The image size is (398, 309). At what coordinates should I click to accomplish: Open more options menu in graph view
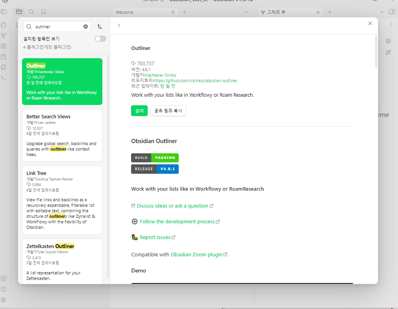391,24
